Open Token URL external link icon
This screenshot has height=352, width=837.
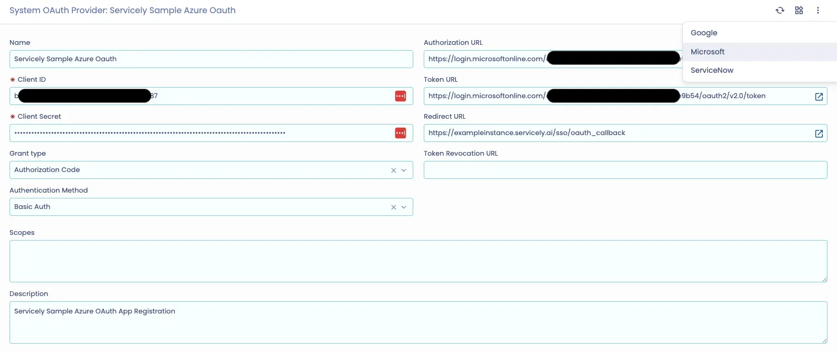coord(819,97)
